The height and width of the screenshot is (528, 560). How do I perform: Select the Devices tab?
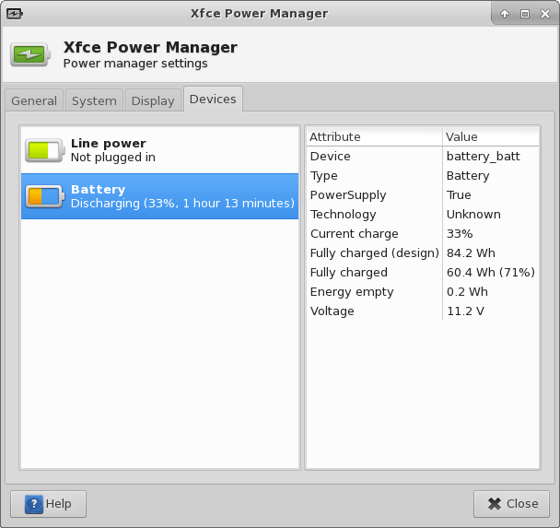click(213, 100)
